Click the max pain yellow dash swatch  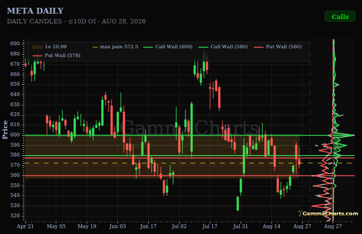tap(95, 47)
